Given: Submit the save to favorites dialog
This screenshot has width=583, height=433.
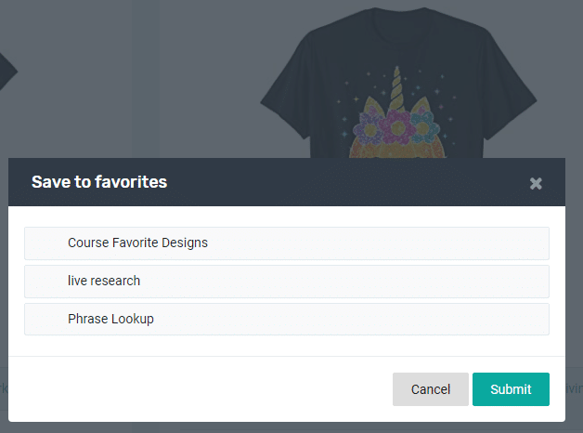Looking at the screenshot, I should (x=511, y=389).
